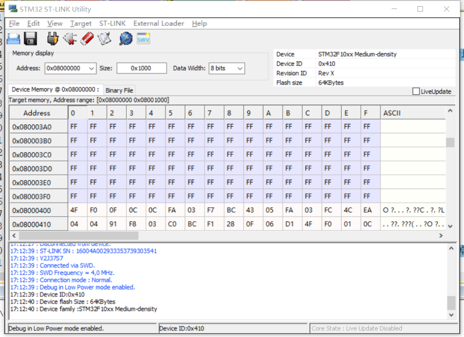Click the Target memory address range text
464x337 pixels.
89,100
